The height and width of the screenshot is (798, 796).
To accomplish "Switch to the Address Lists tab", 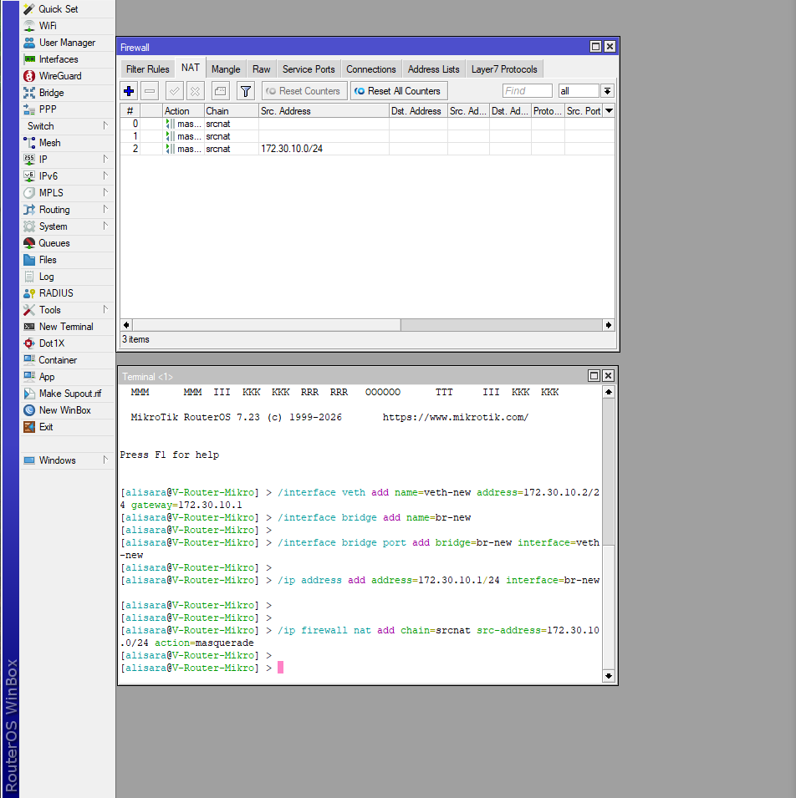I will click(x=433, y=69).
